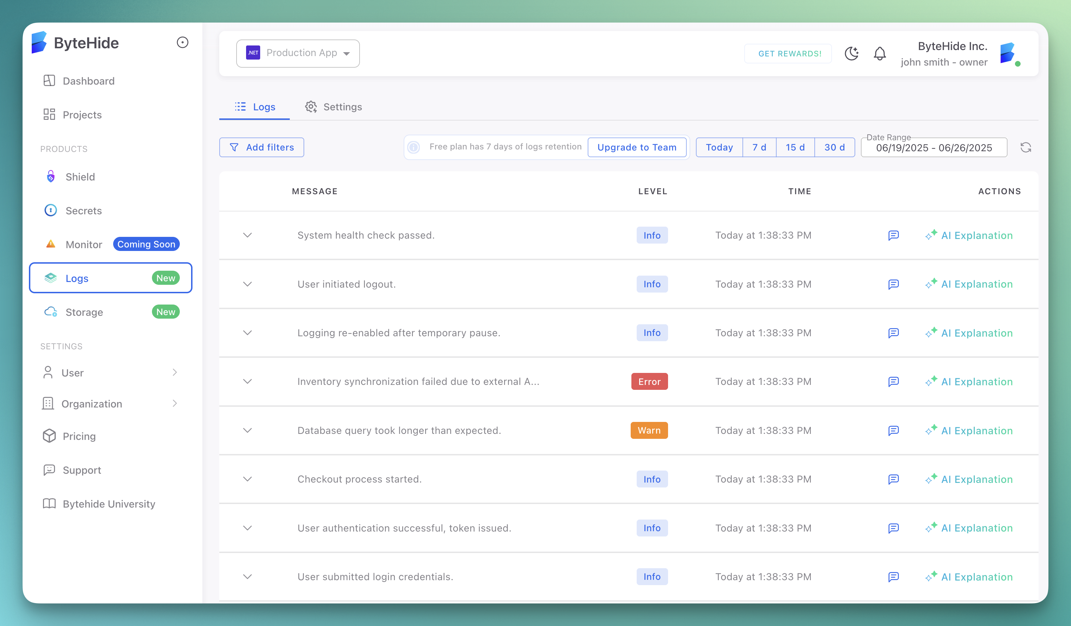Open the Secrets product section

click(83, 210)
